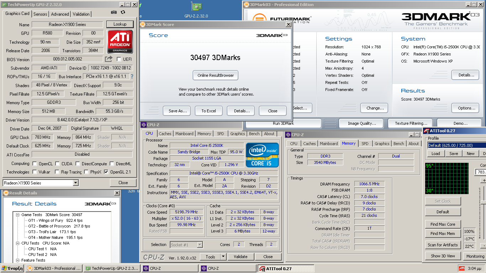
Task: Take a GPU-Z screenshot with camera icon
Action: (x=113, y=12)
